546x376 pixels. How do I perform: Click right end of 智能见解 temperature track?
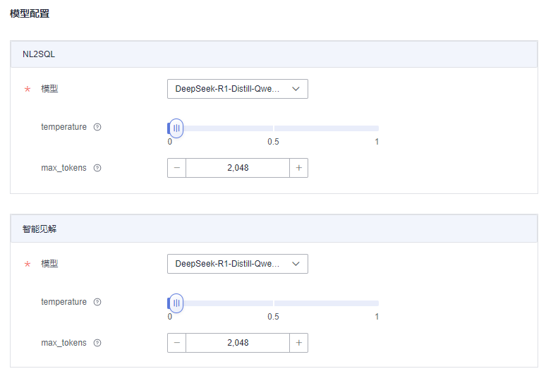(377, 303)
